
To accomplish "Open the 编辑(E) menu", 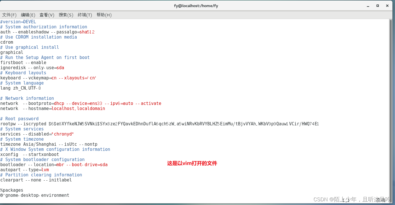I will coord(28,15).
